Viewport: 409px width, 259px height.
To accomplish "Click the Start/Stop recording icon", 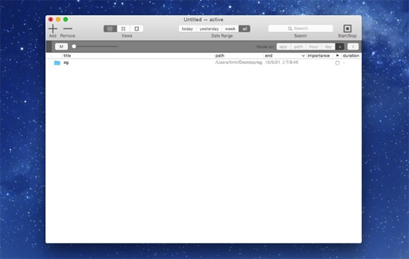I will coord(347,29).
